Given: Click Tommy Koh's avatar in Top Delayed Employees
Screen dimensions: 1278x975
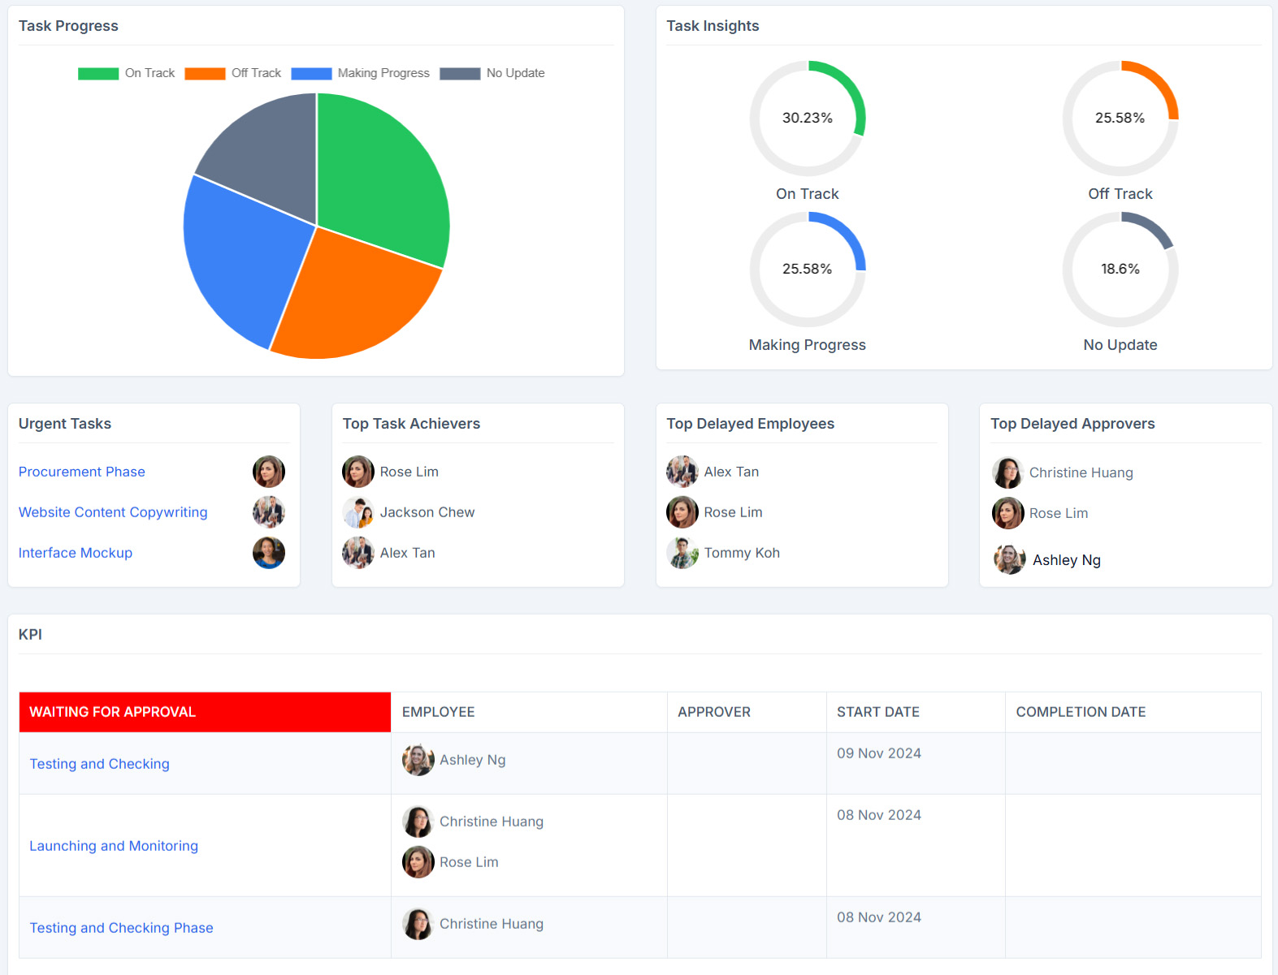Looking at the screenshot, I should pos(682,553).
